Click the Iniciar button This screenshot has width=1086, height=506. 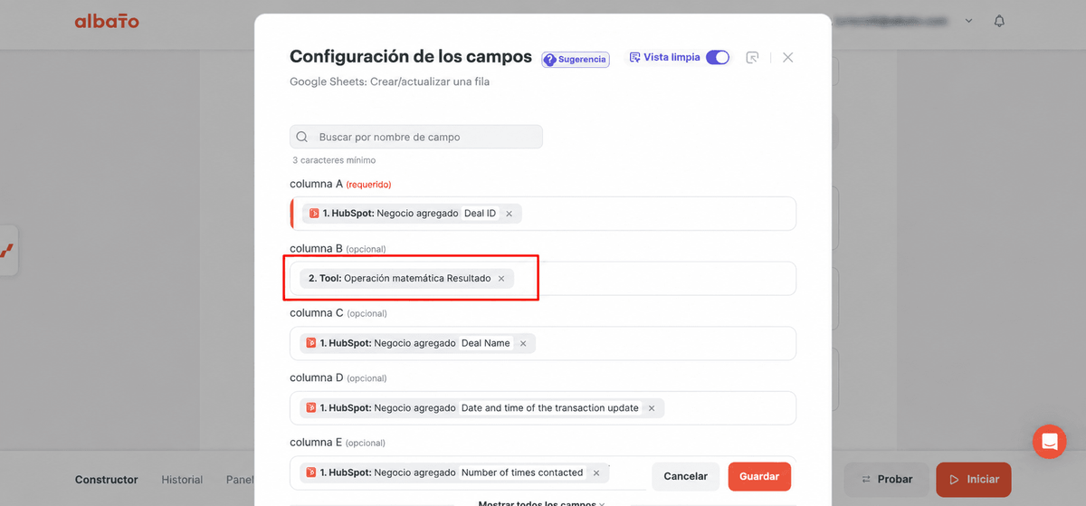974,479
